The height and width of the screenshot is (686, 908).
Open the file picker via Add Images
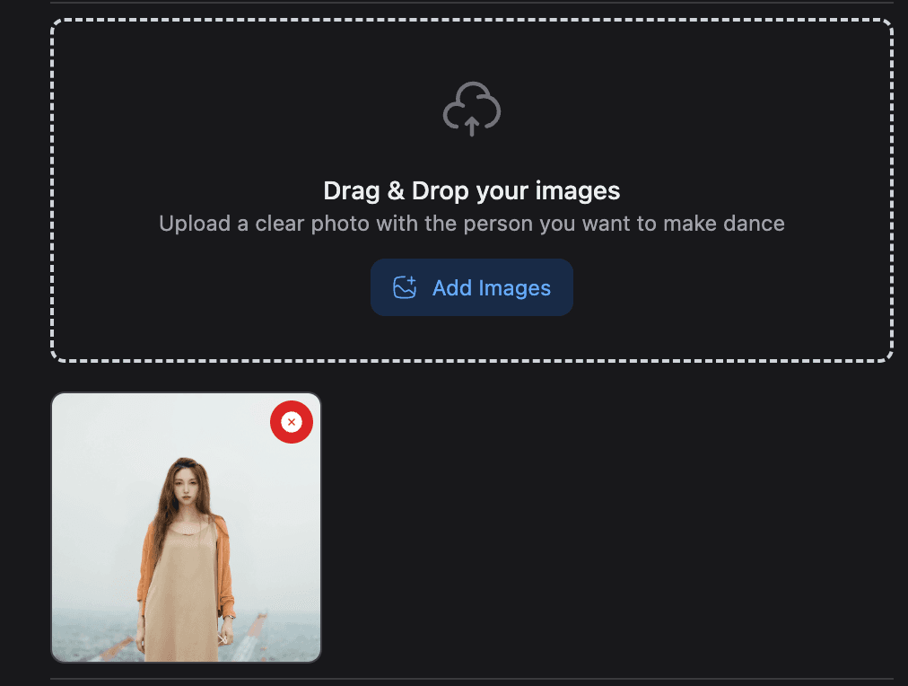471,287
